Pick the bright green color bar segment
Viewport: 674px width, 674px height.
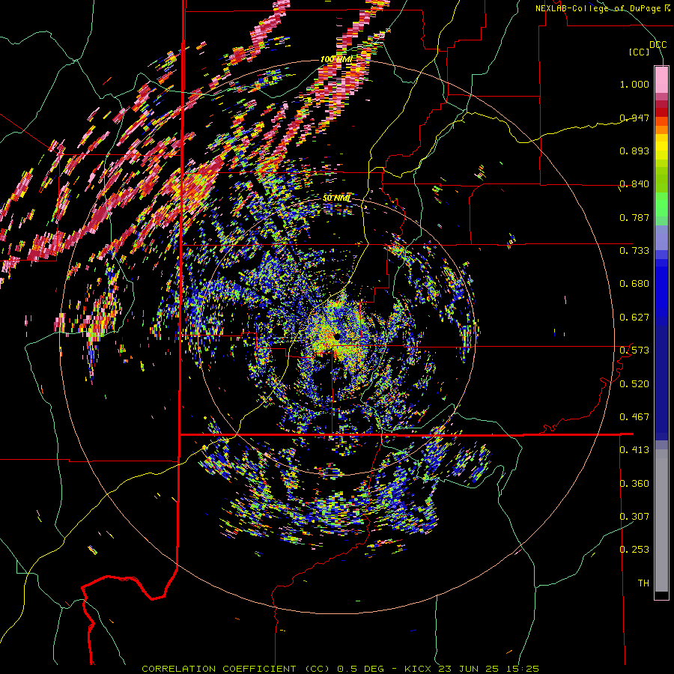click(661, 204)
